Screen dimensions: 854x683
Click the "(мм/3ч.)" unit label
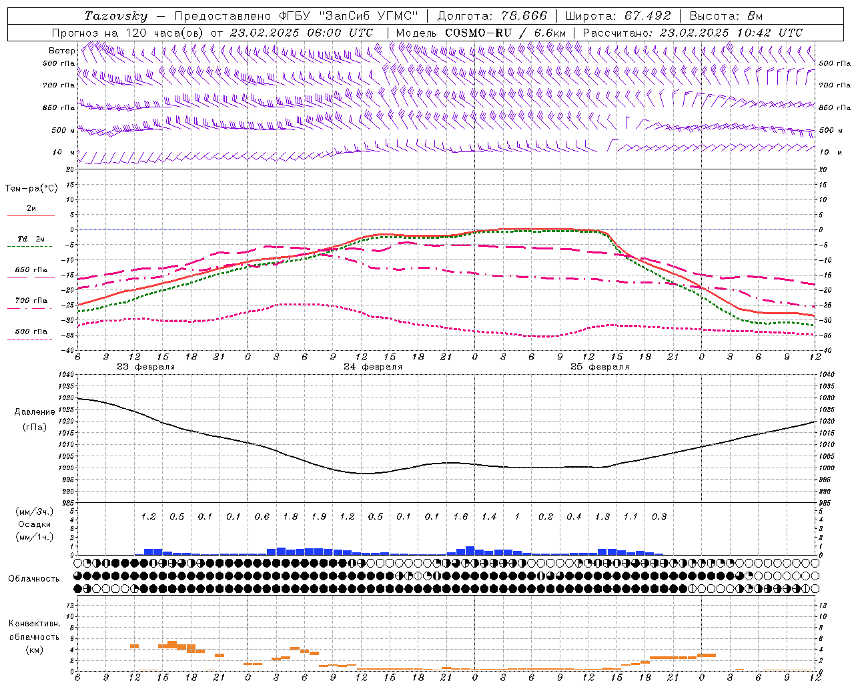[33, 512]
